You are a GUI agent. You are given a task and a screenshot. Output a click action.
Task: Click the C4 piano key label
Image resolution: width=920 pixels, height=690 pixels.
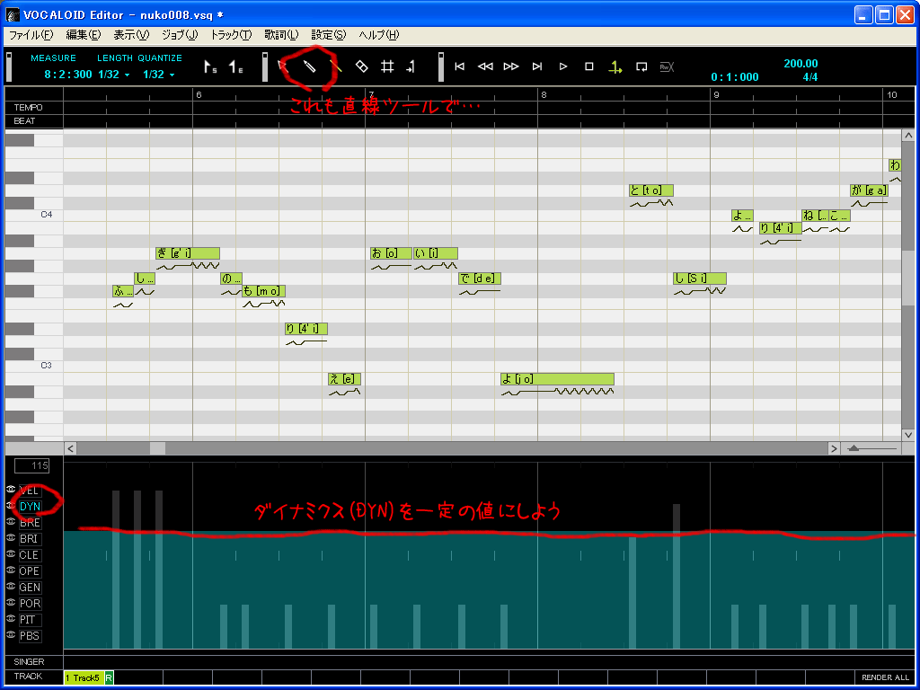pos(47,215)
